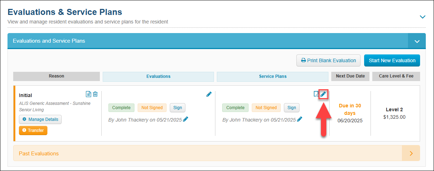434x171 pixels.
Task: Edit the evaluation with the Evaluations pencil icon
Action: [209, 94]
